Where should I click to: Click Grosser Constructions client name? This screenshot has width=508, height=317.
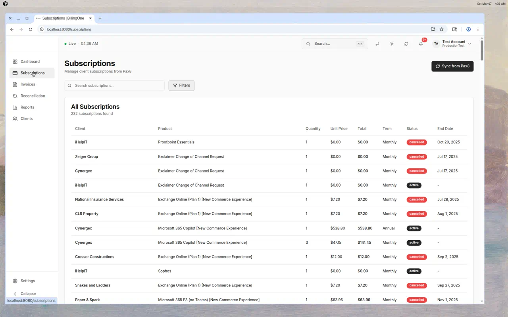(94, 257)
